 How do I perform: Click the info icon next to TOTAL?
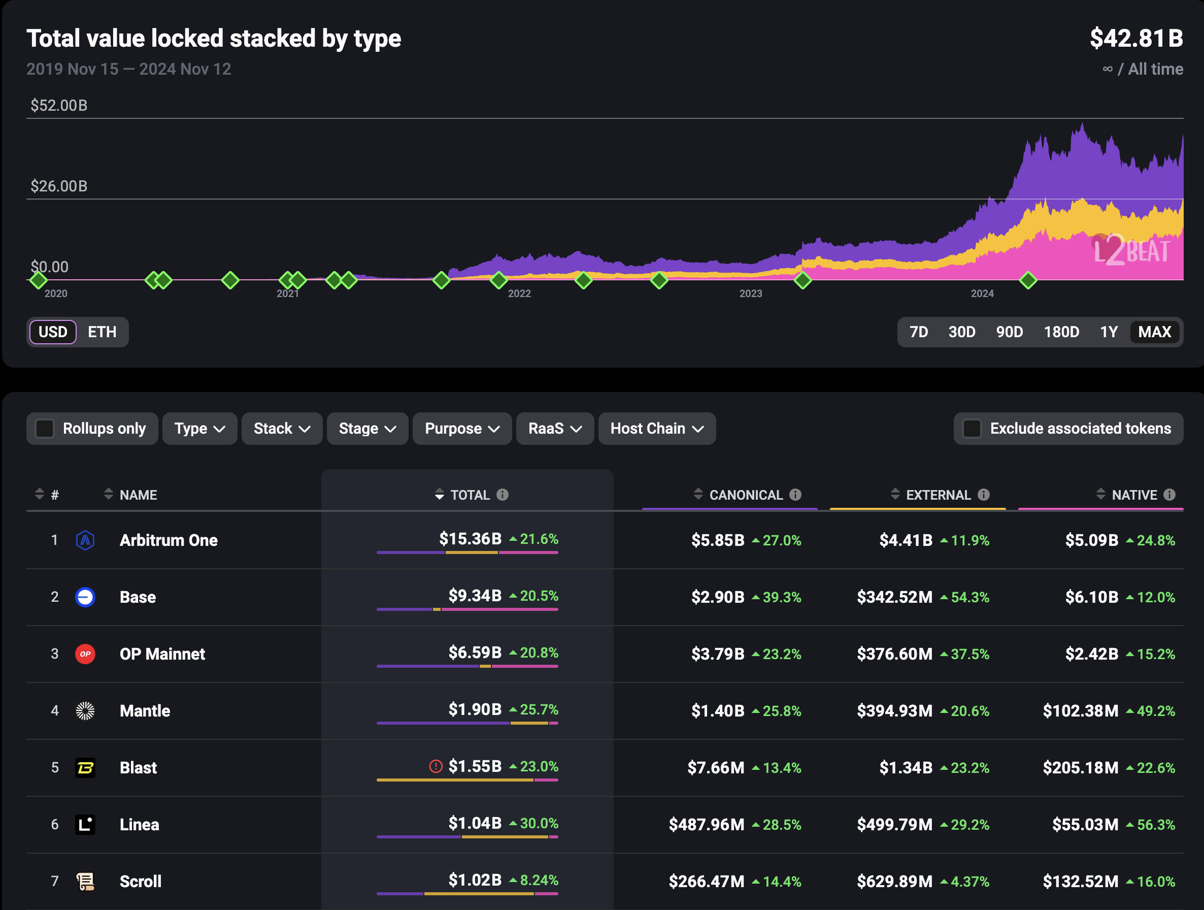503,495
